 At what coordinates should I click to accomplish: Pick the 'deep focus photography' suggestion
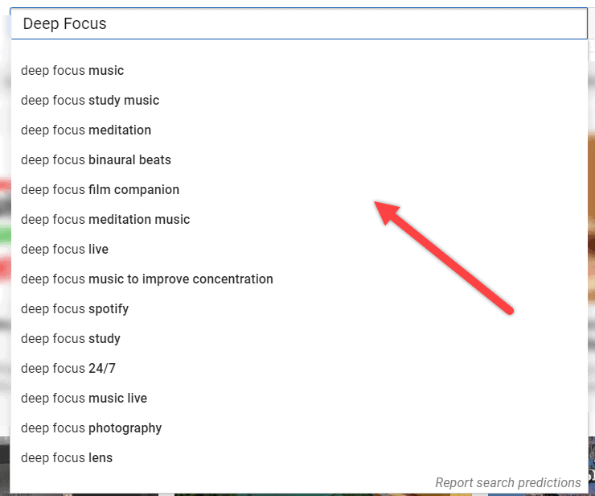91,428
